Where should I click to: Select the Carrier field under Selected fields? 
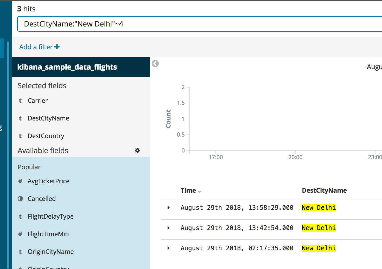(x=37, y=101)
